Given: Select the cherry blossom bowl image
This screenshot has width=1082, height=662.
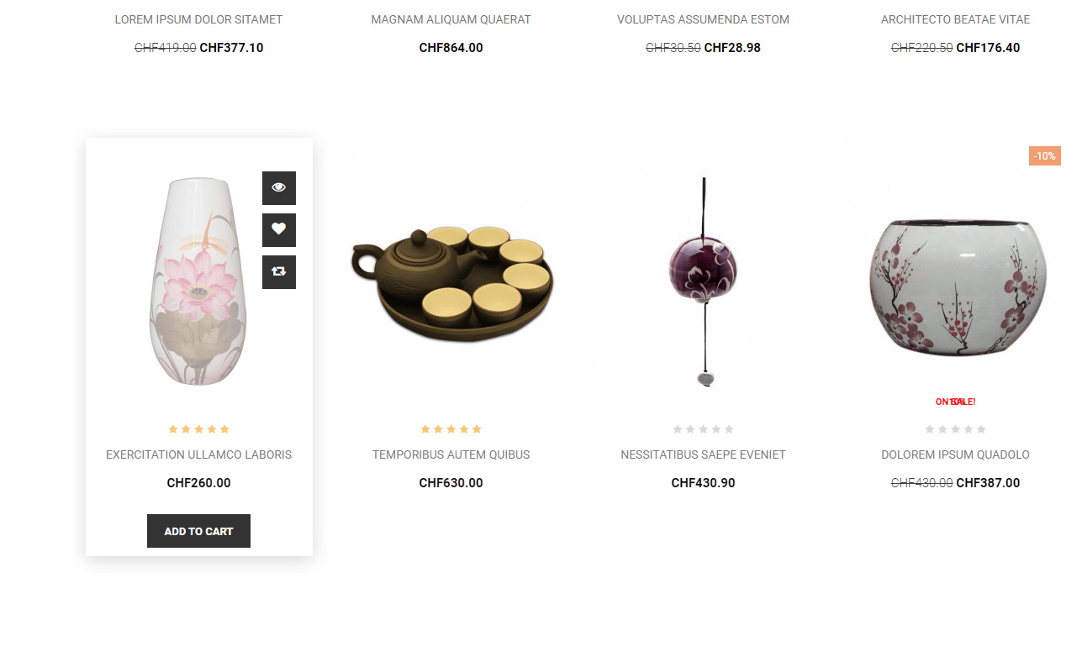Looking at the screenshot, I should coord(958,287).
